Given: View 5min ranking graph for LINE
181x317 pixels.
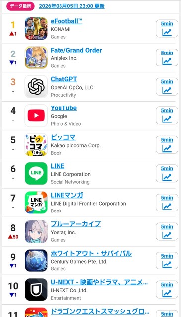Looking at the screenshot, I should pos(167,173).
